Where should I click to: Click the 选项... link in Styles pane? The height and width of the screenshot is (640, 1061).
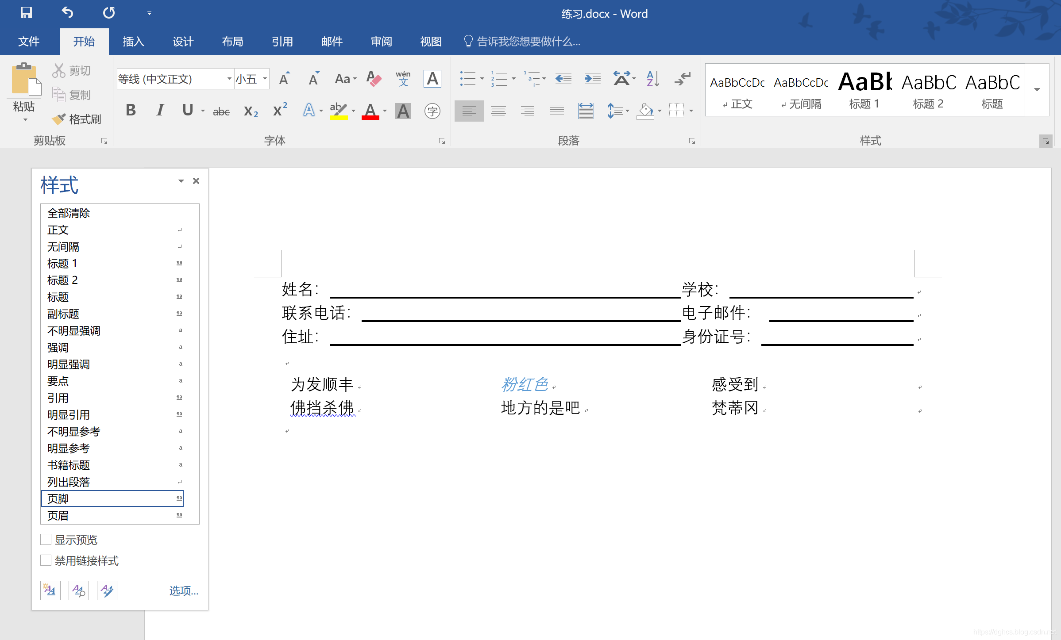[x=184, y=590]
